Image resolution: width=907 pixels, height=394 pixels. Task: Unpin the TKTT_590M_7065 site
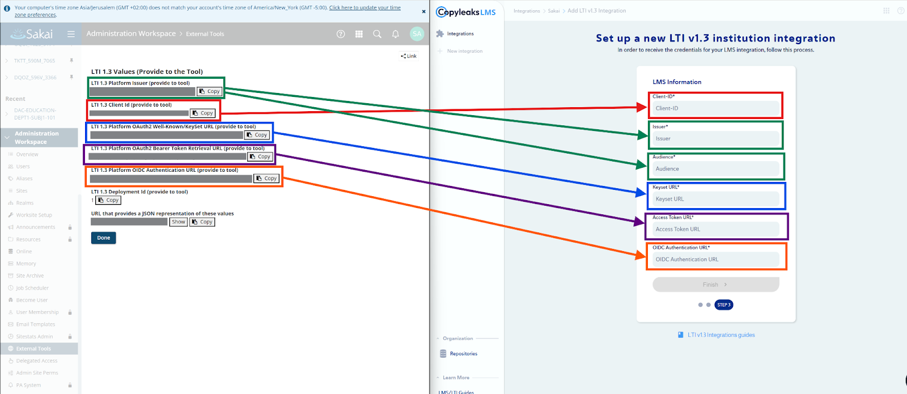pyautogui.click(x=71, y=61)
